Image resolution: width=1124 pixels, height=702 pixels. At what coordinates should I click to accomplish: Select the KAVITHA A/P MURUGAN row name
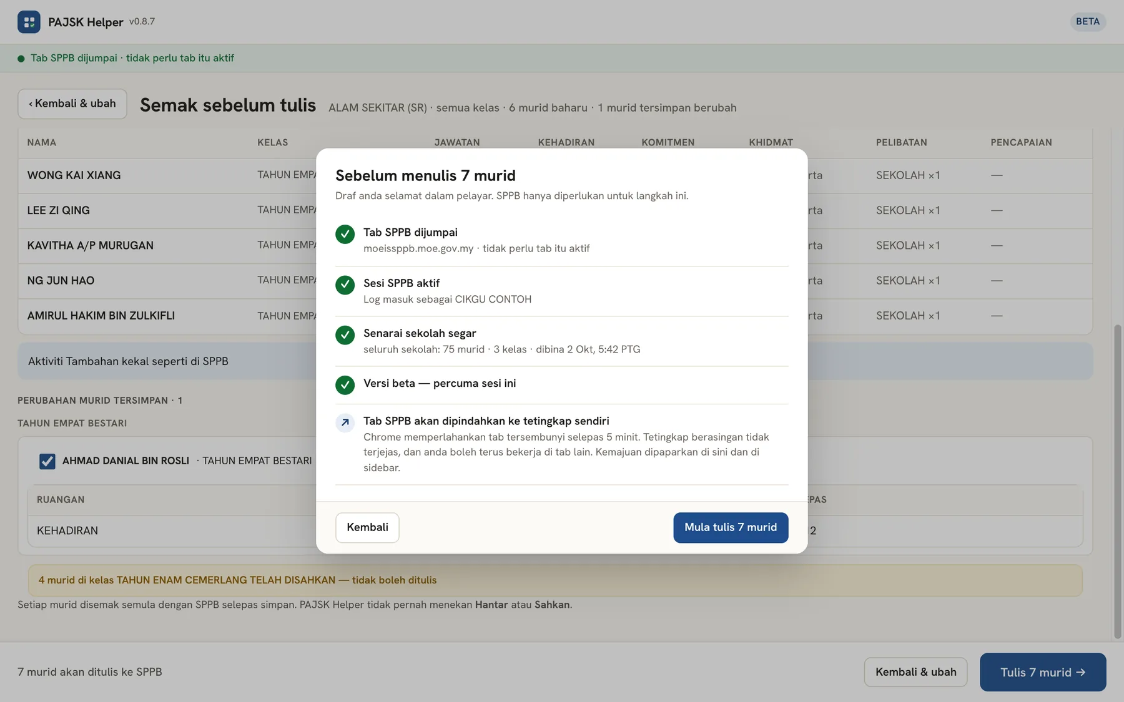click(90, 245)
